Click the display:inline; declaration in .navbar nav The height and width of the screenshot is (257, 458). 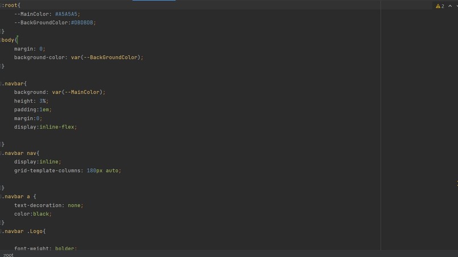pos(38,161)
